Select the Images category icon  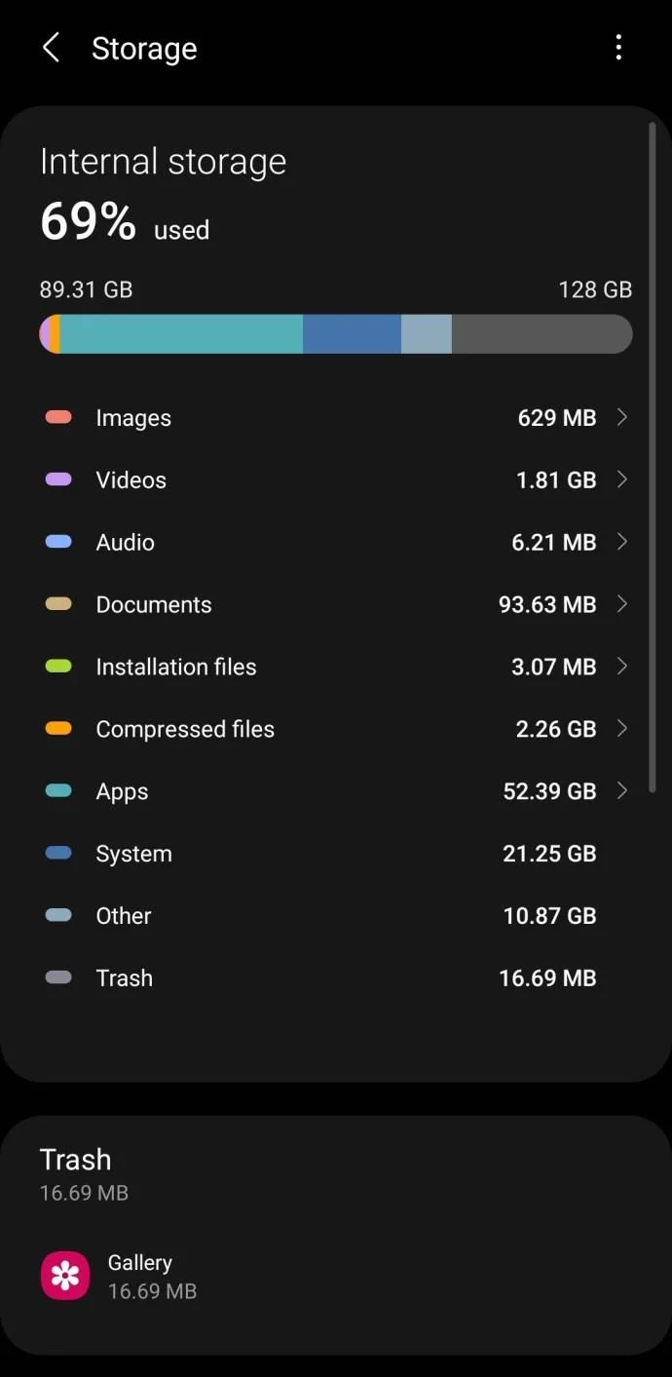(57, 417)
